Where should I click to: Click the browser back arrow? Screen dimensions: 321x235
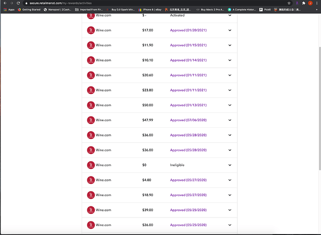5,3
